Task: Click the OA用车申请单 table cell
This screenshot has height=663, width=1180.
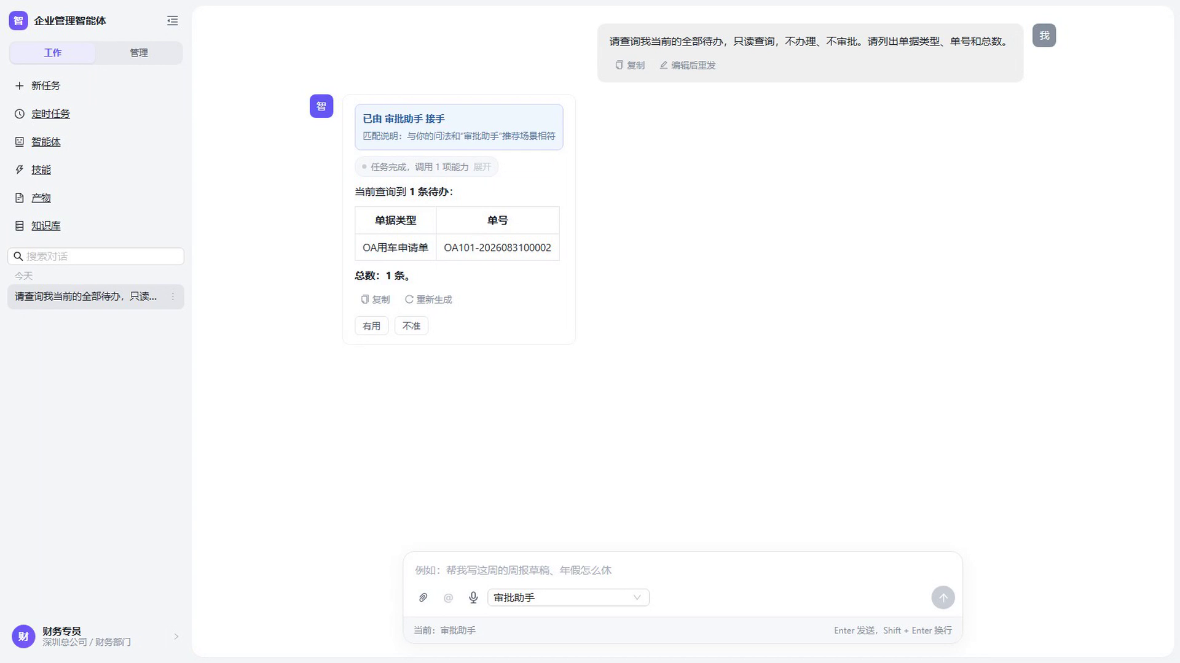Action: pyautogui.click(x=396, y=247)
